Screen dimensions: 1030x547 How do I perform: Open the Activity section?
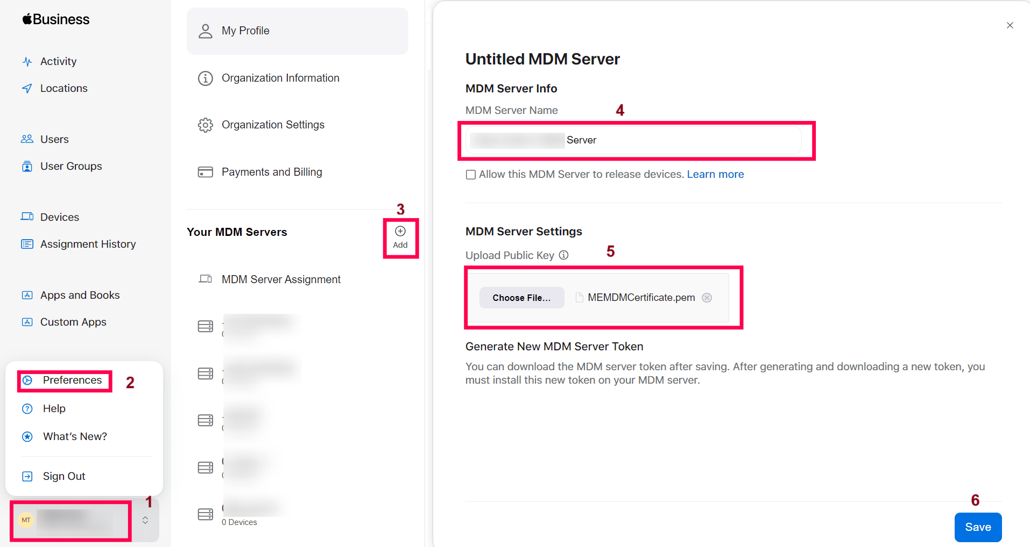coord(58,61)
